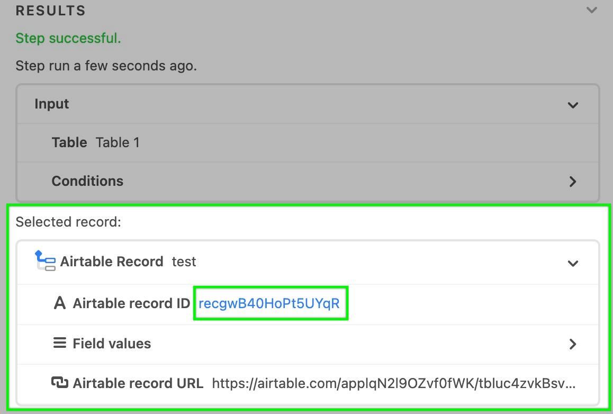Collapse the RESULTS section with its chevron
Viewport: 613px width, 414px height.
tap(591, 10)
